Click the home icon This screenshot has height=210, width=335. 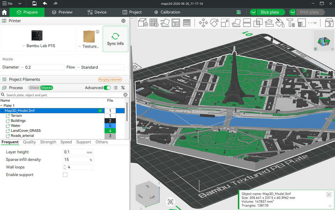click(x=4, y=12)
